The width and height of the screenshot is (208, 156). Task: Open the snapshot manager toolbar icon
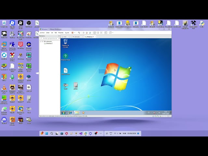pos(90,32)
